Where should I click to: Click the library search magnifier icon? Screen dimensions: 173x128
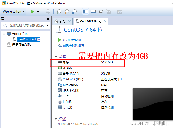(5, 25)
